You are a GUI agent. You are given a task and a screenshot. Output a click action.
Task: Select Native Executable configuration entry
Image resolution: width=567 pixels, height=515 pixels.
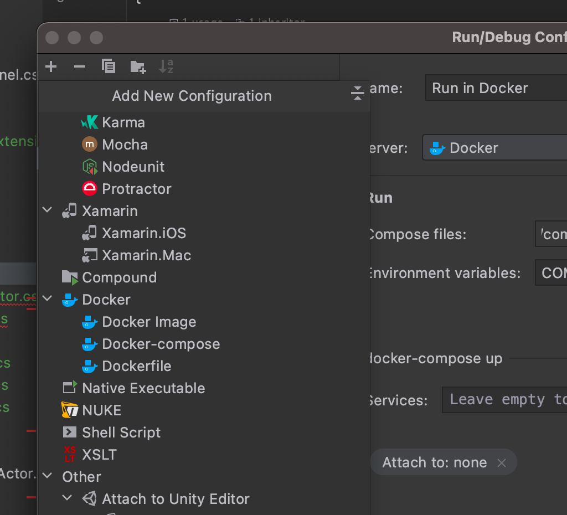[143, 388]
